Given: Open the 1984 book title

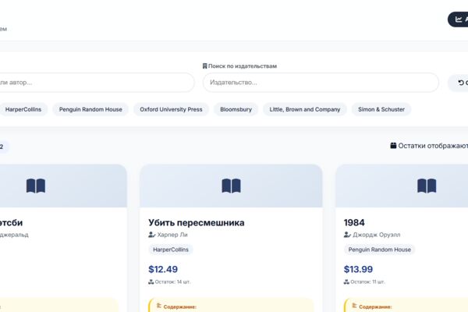Looking at the screenshot, I should [x=354, y=223].
